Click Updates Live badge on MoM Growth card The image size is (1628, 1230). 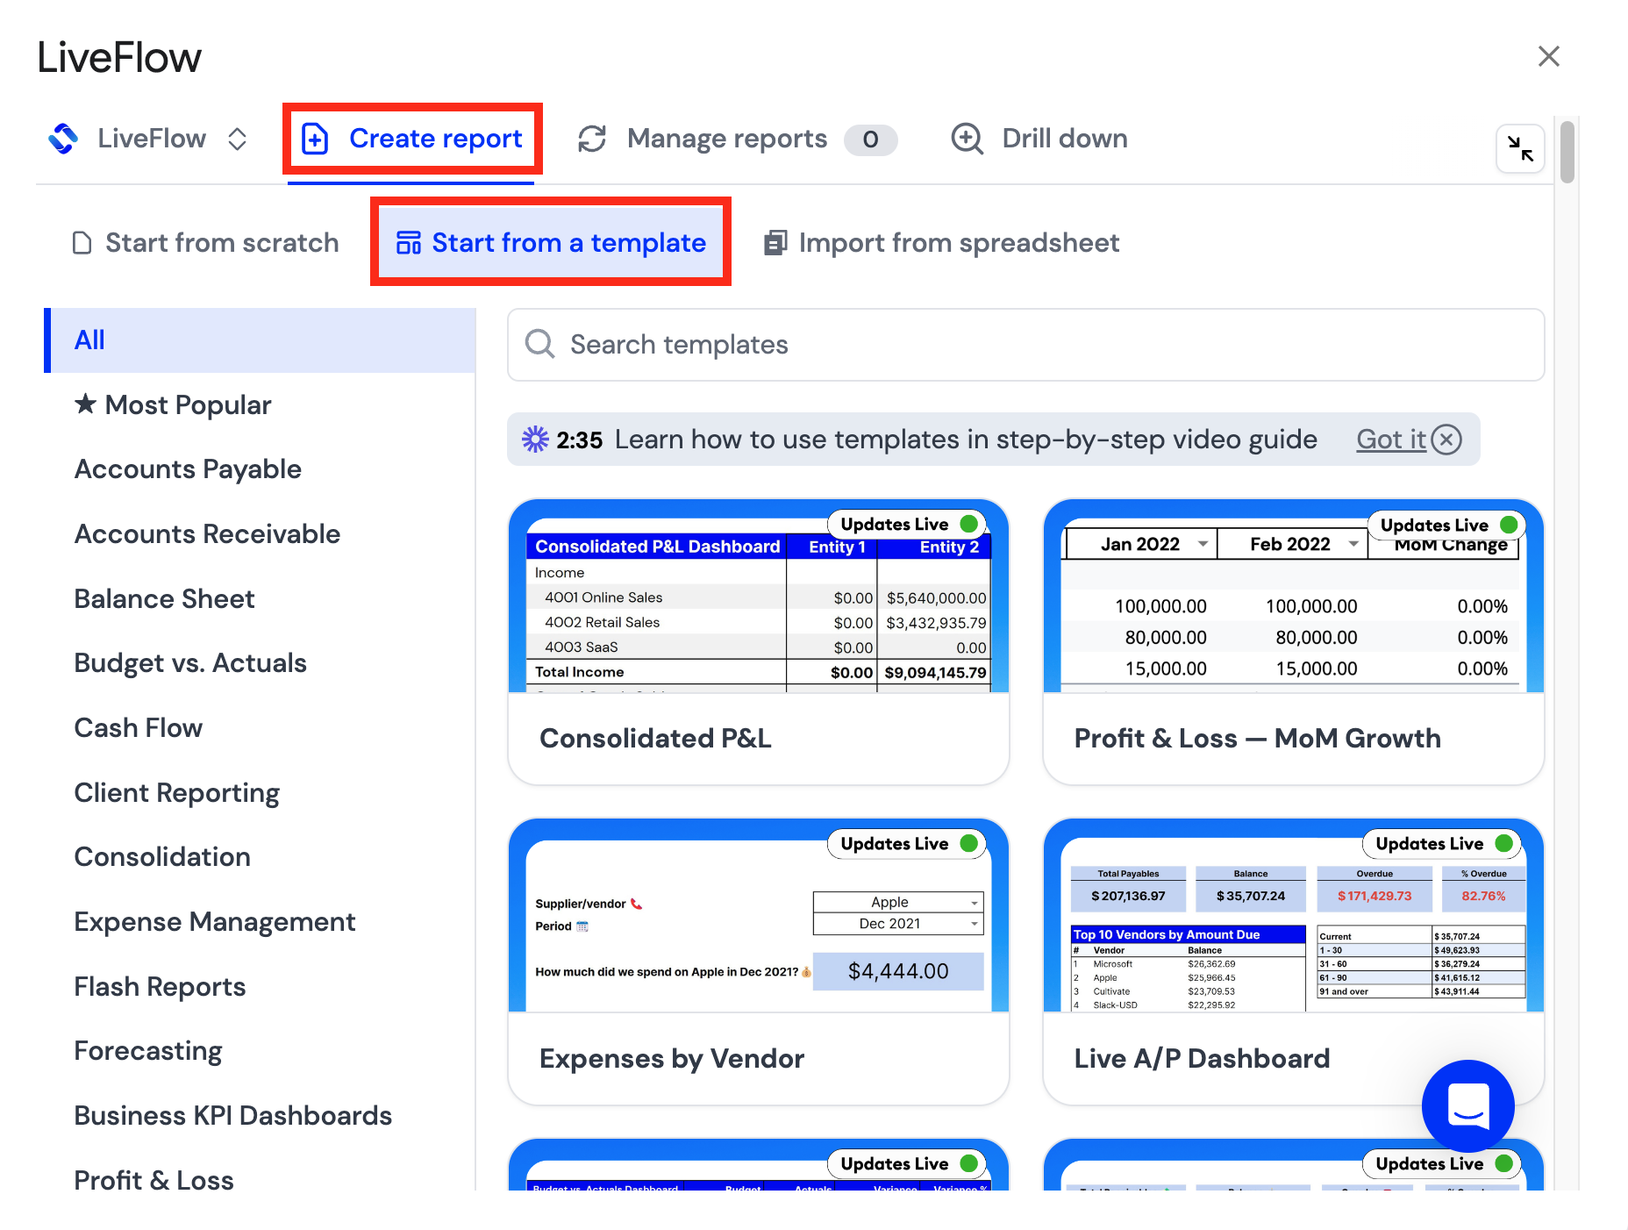point(1447,525)
